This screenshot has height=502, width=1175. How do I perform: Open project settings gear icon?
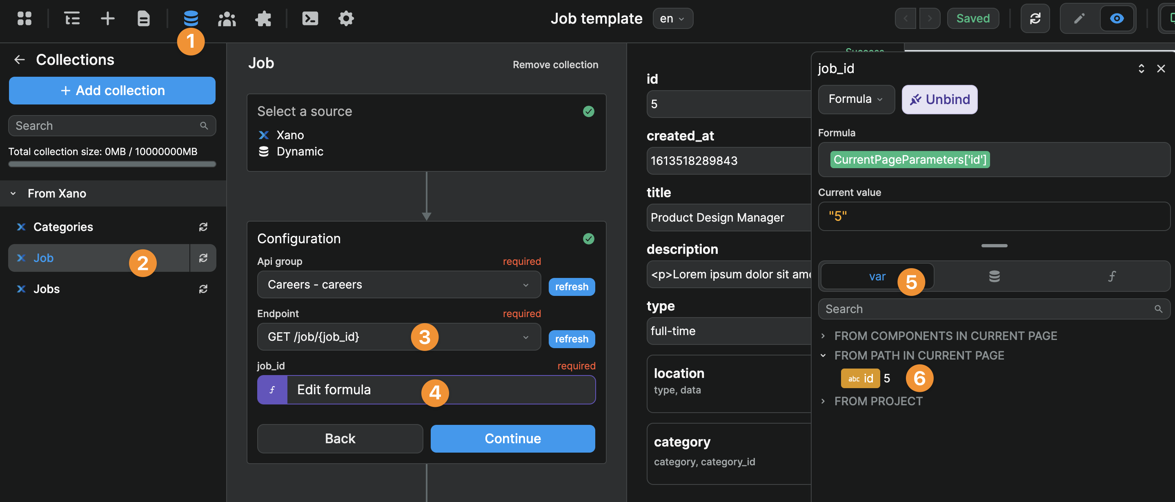pos(346,19)
